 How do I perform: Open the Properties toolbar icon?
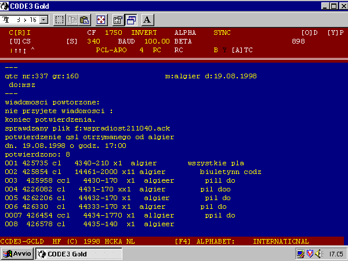[118, 19]
